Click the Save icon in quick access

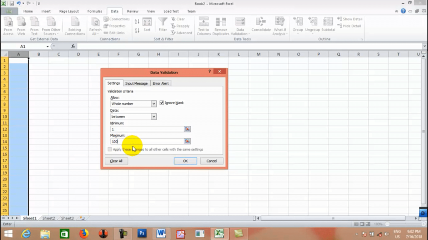pyautogui.click(x=12, y=3)
